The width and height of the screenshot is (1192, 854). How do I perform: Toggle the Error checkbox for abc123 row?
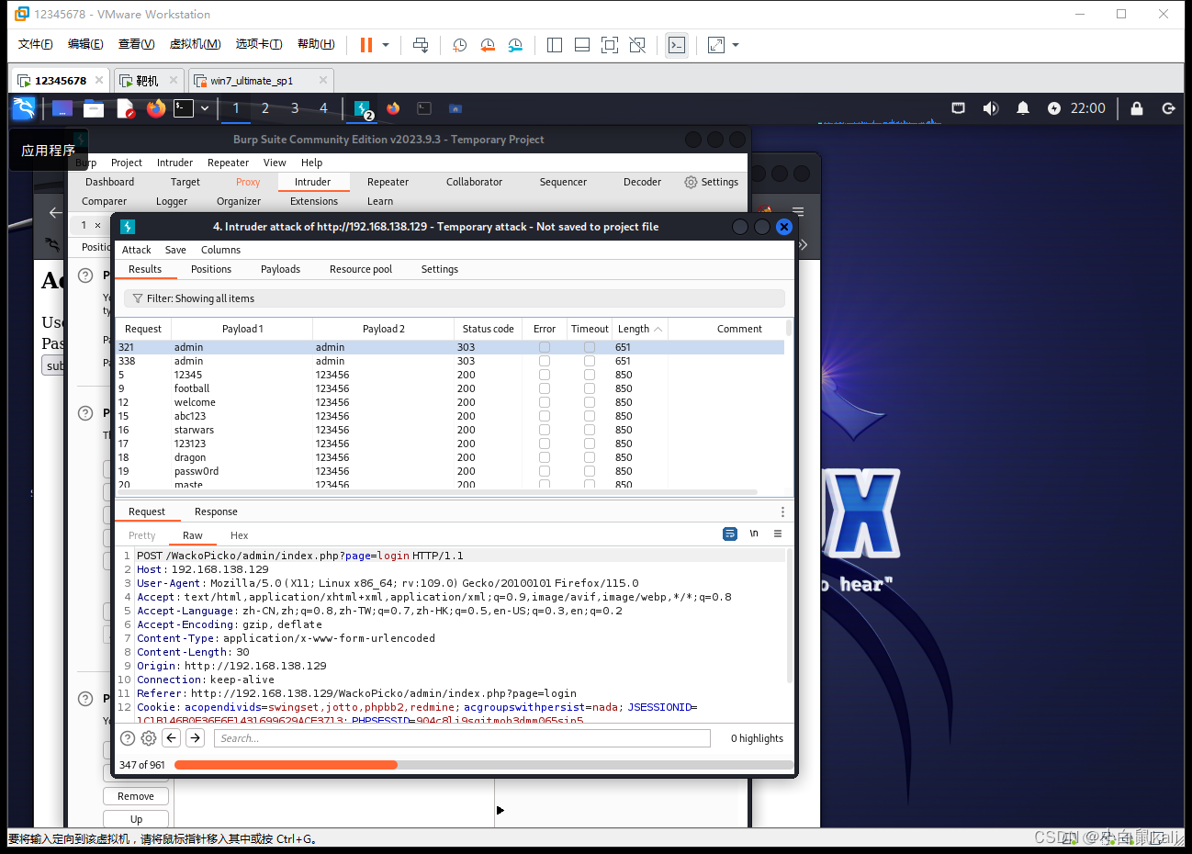545,416
